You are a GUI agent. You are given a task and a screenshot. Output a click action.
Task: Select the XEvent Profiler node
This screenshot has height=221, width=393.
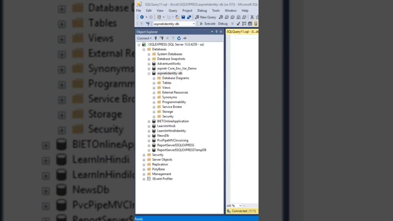[x=162, y=179]
